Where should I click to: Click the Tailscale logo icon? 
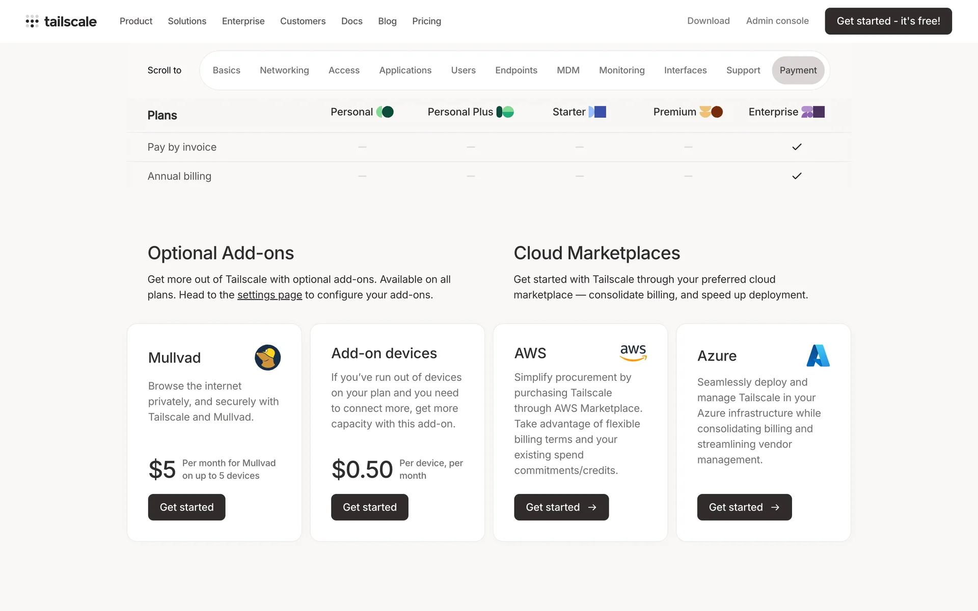(x=32, y=21)
